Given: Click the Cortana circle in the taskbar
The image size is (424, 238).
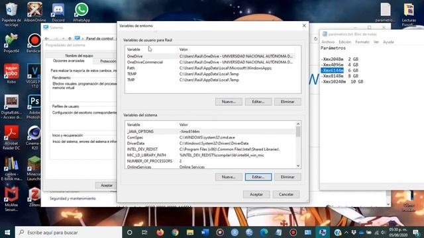Looking at the screenshot, I should 130,232.
